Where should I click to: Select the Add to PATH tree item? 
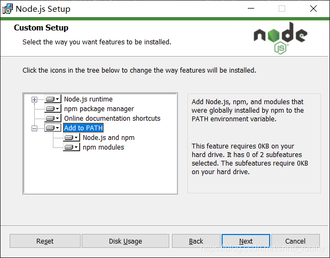point(83,128)
